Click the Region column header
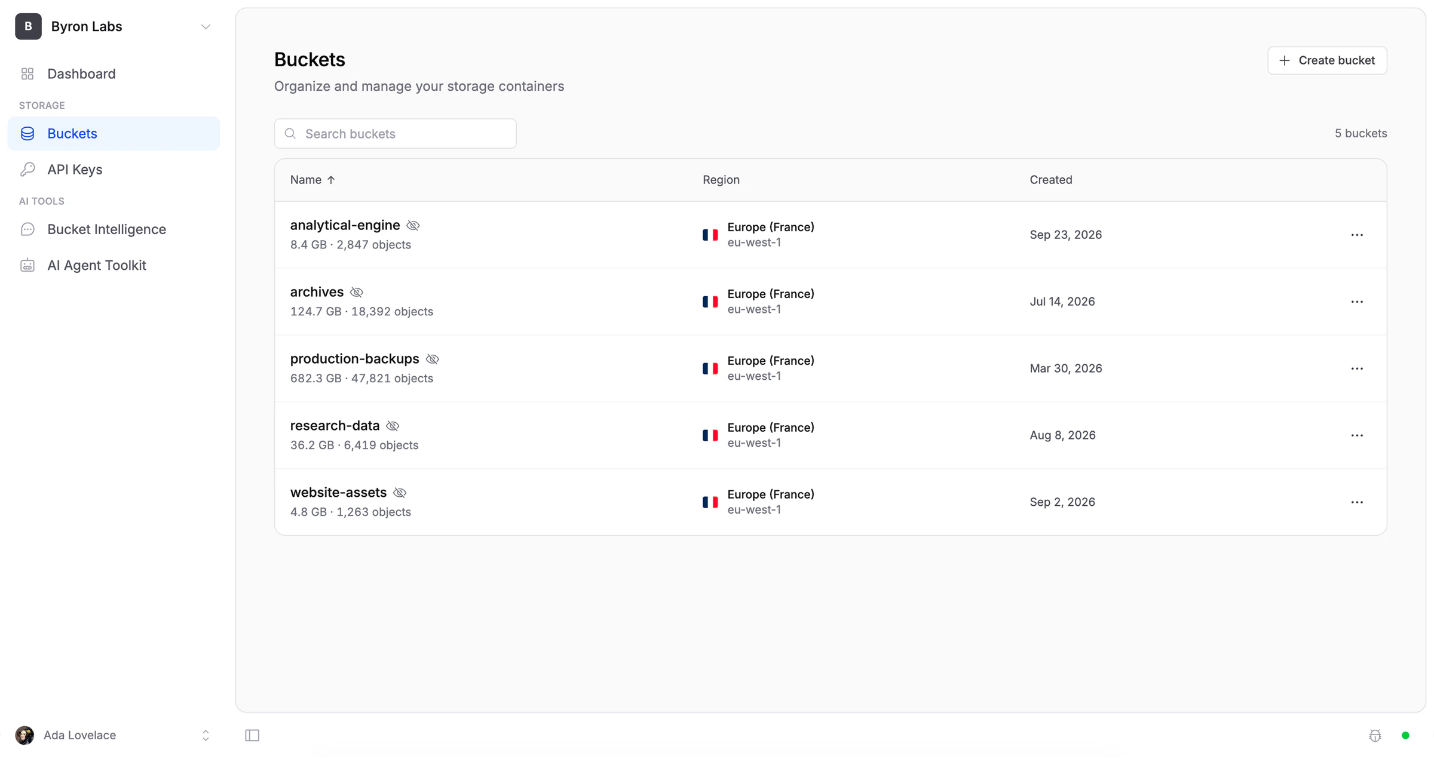The image size is (1434, 759). [721, 180]
